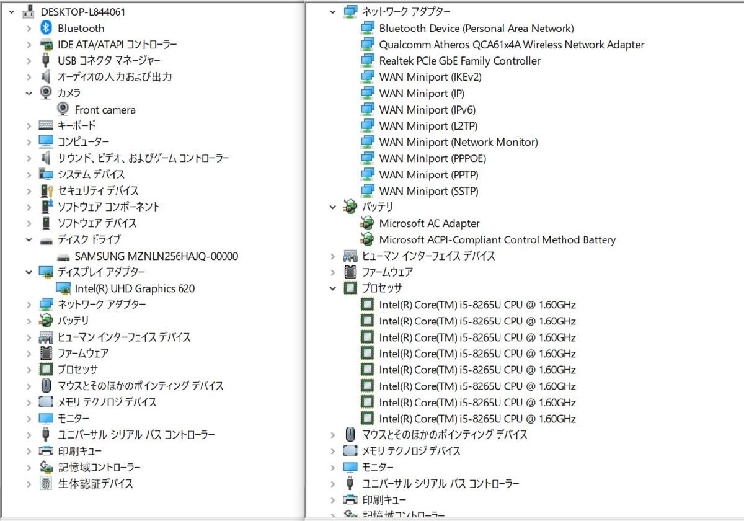This screenshot has width=744, height=521.
Task: Collapse the ディスク ドライブ category
Action: (x=29, y=240)
